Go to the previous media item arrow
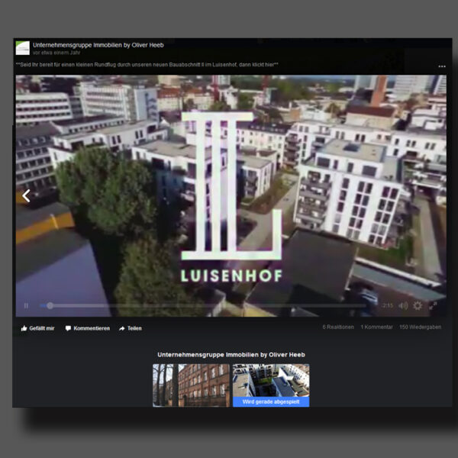The width and height of the screenshot is (458, 458). (x=26, y=195)
